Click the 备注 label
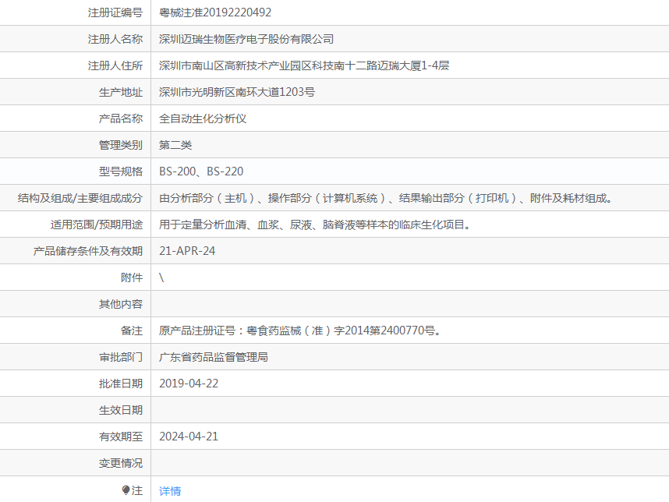The height and width of the screenshot is (502, 669). point(132,331)
